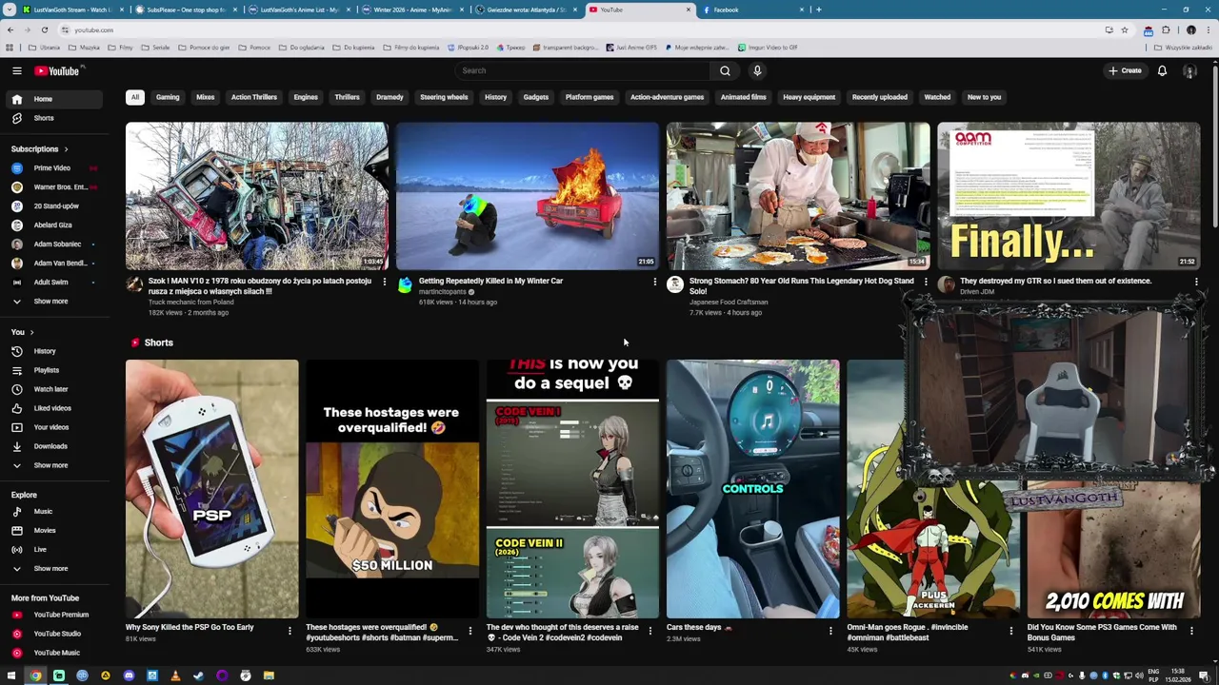Open Music under Explore
Image resolution: width=1219 pixels, height=685 pixels.
pyautogui.click(x=55, y=512)
